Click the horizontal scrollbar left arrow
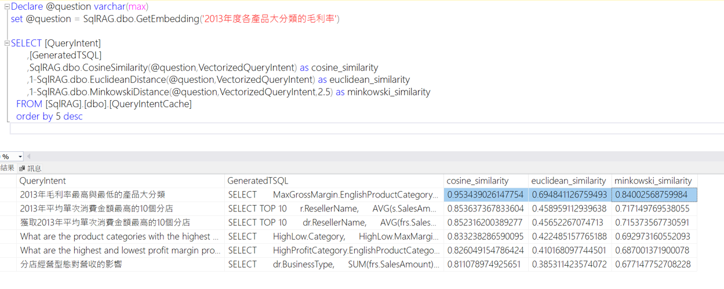The width and height of the screenshot is (724, 289). click(x=28, y=156)
